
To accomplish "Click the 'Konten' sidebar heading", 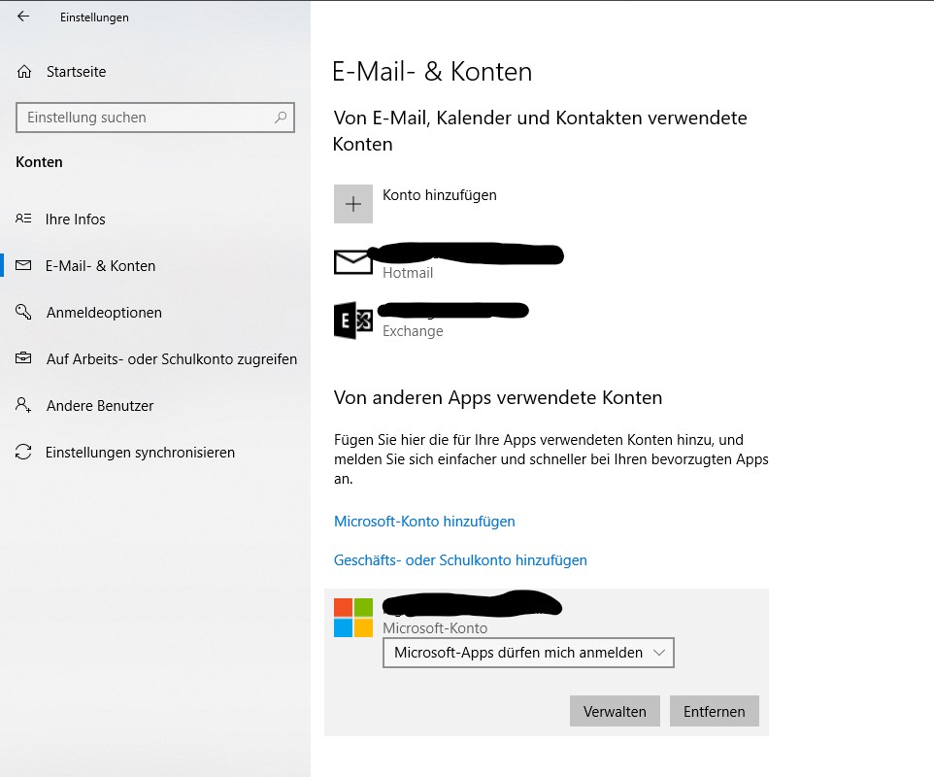I will 39,162.
